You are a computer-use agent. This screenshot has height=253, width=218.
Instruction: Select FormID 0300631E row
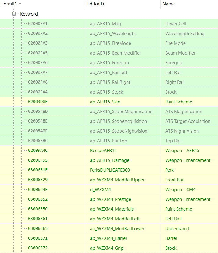(x=109, y=170)
